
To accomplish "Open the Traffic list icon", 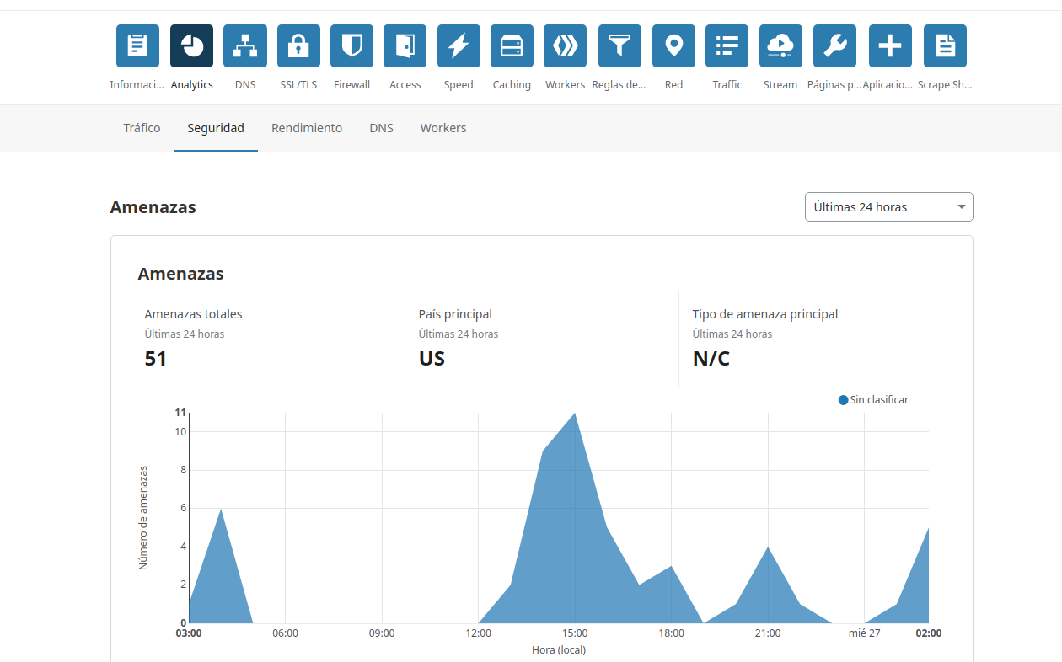I will tap(727, 46).
